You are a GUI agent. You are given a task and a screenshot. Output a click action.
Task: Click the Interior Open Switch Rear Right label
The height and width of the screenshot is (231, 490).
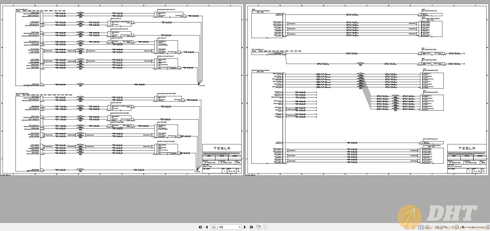point(120,113)
